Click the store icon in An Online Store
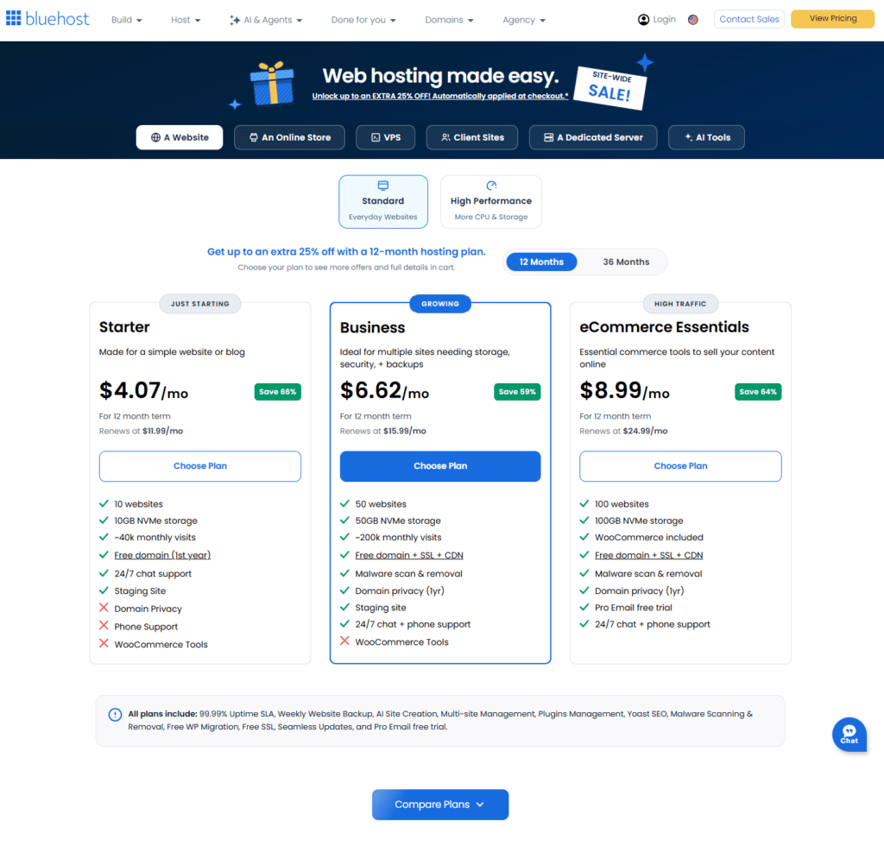The image size is (884, 846). 254,137
